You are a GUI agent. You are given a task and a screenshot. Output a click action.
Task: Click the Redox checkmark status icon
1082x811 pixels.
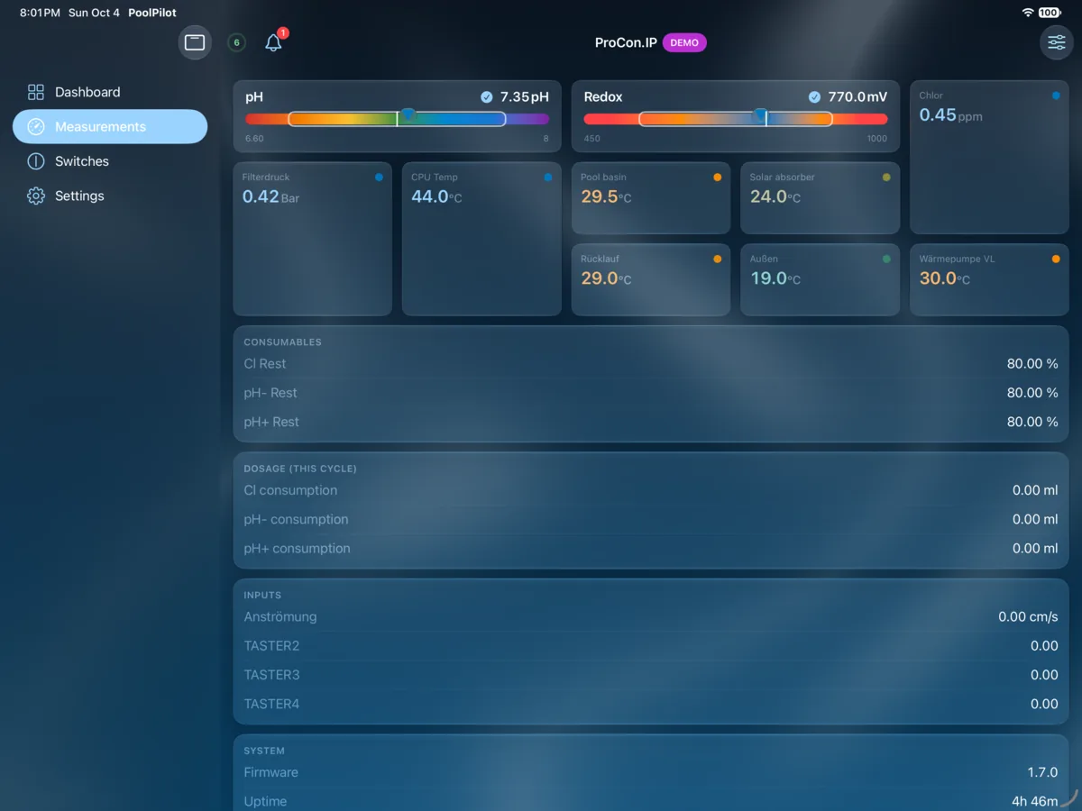[815, 97]
